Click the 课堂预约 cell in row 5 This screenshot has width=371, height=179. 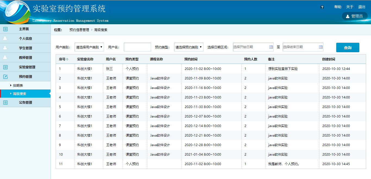pos(132,107)
